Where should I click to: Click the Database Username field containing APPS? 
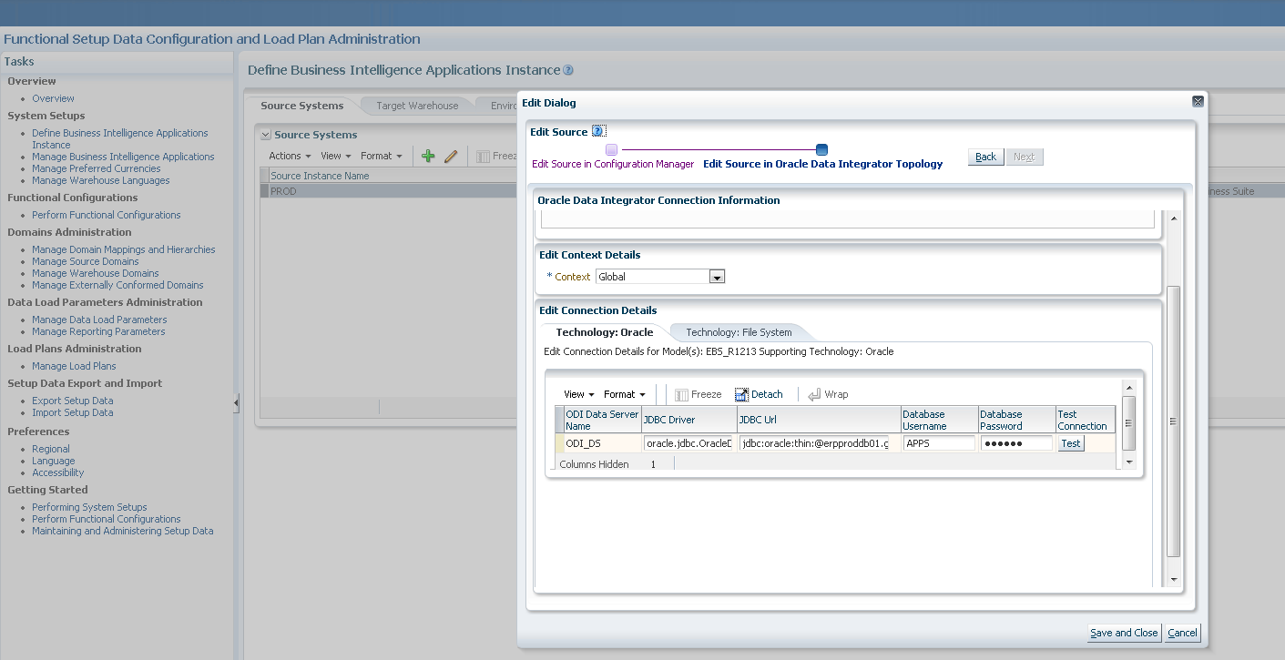pos(939,442)
